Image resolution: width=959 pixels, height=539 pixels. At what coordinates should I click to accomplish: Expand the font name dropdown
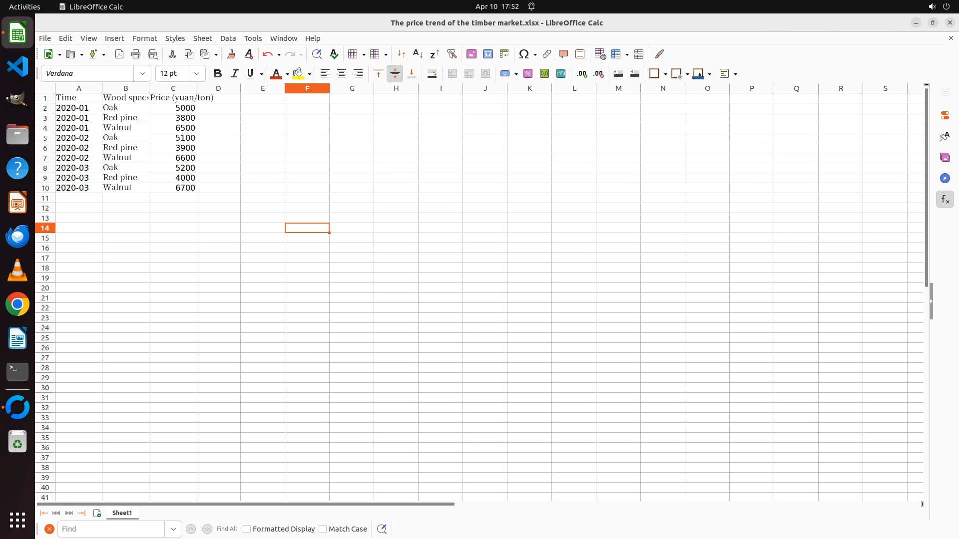coord(142,73)
